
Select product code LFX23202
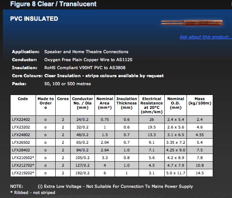(x=21, y=127)
